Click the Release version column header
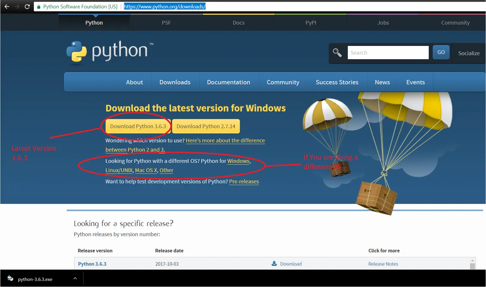 point(95,251)
